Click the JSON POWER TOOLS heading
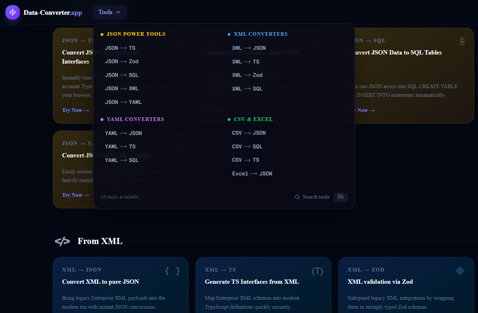The width and height of the screenshot is (478, 313). [x=136, y=34]
